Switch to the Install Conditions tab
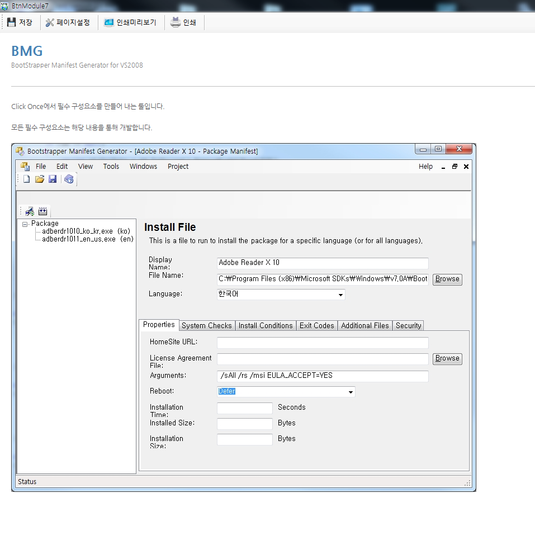 click(266, 326)
